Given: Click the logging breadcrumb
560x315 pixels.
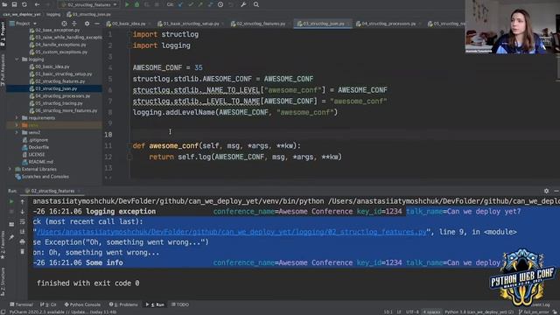Looking at the screenshot, I should (x=53, y=15).
